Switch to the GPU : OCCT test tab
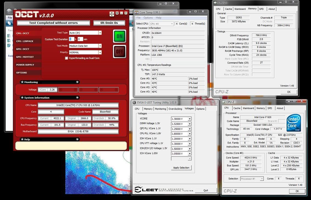 (28, 49)
